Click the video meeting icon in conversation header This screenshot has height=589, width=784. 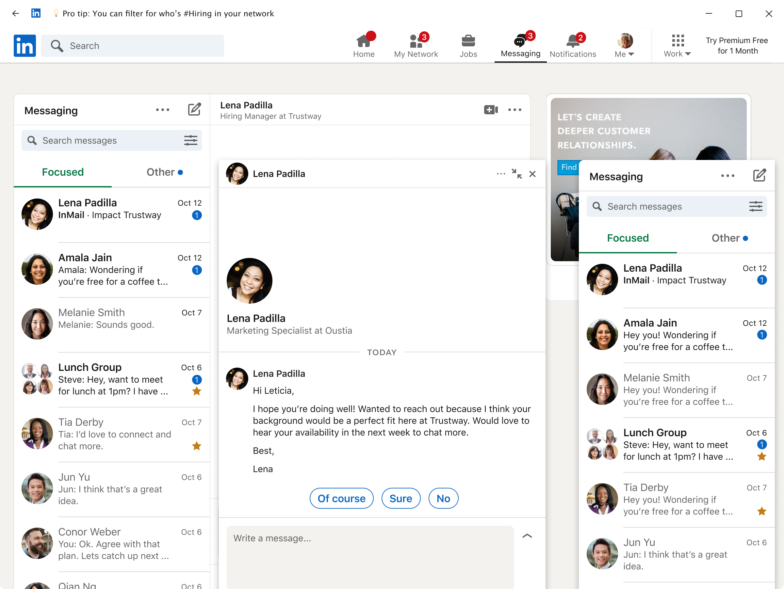click(491, 110)
